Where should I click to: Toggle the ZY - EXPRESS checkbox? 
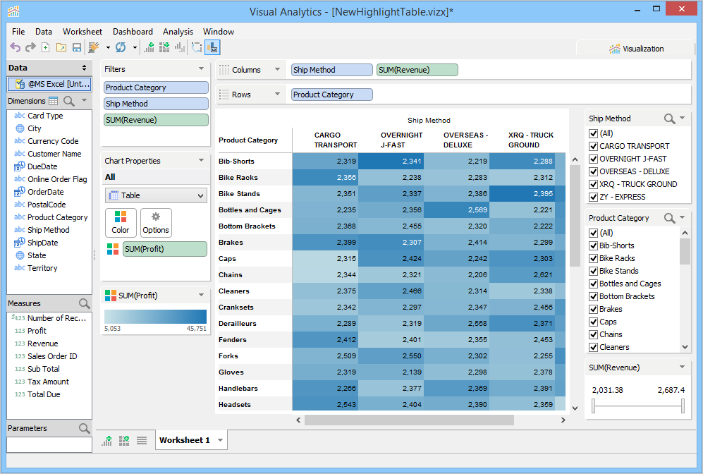tap(593, 197)
